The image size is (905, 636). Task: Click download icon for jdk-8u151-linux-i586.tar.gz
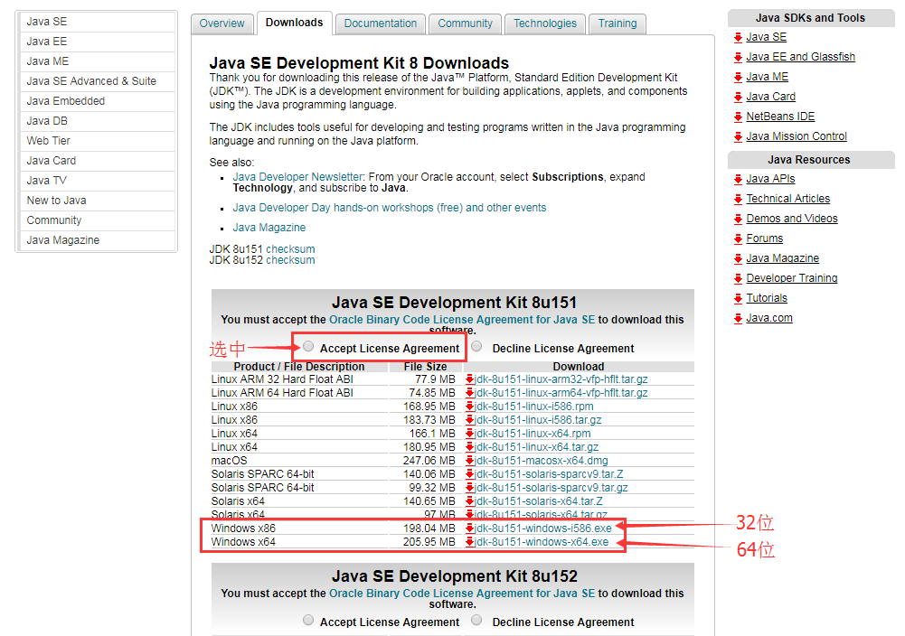(x=470, y=420)
